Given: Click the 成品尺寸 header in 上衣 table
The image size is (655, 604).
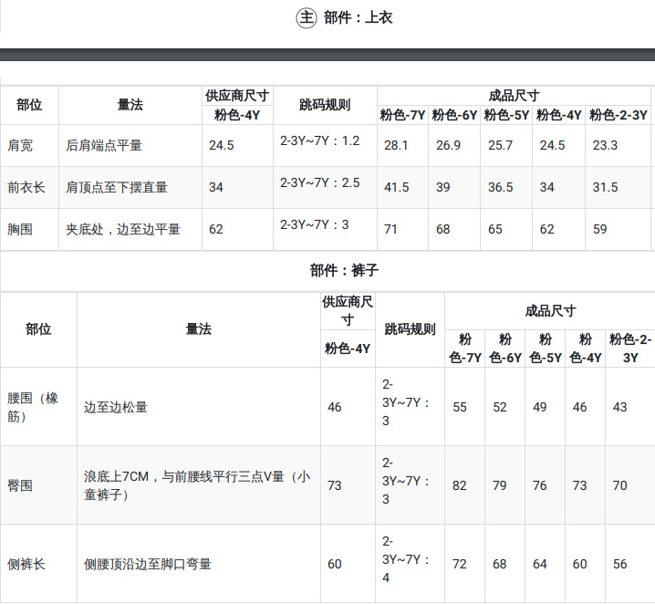Looking at the screenshot, I should 514,96.
